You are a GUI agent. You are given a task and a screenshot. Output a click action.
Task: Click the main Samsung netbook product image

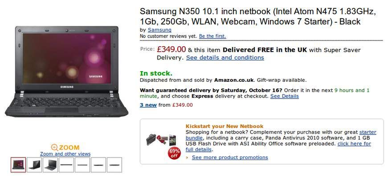[67, 72]
